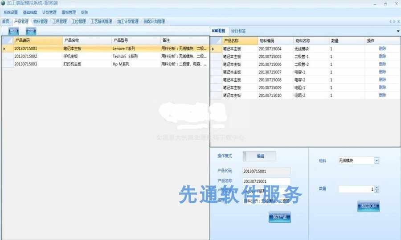Switch to the RFID标签 sub-tab
Image resolution: width=401 pixels, height=240 pixels.
[238, 31]
